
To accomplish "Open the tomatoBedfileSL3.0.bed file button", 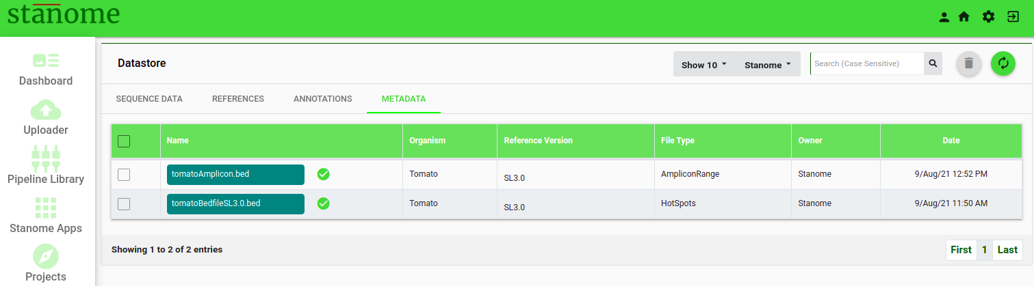I will (235, 204).
